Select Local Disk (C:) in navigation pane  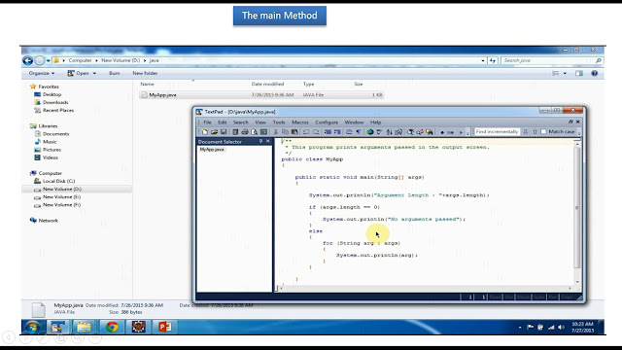58,181
